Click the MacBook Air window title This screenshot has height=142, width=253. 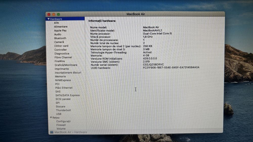tap(136, 14)
